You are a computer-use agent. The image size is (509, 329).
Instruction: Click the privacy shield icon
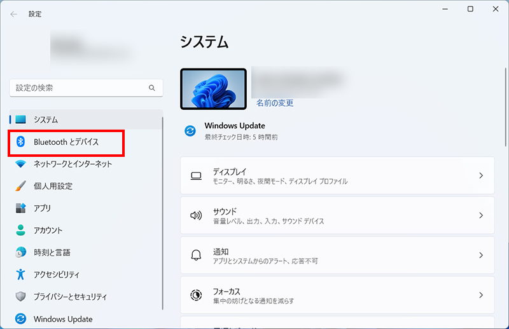(21, 296)
